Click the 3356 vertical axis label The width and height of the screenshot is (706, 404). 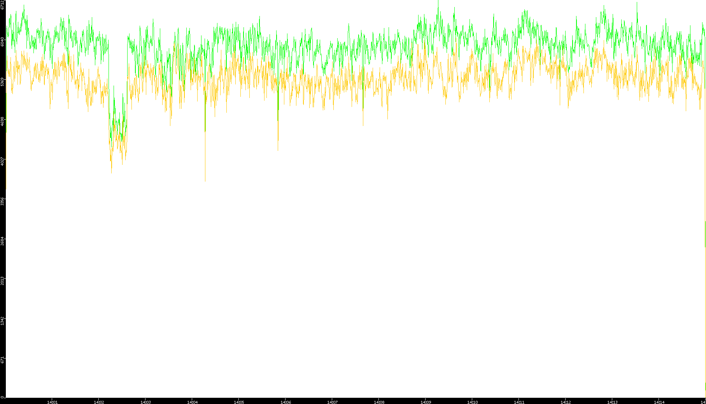click(x=3, y=201)
